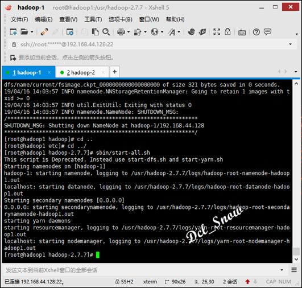The height and width of the screenshot is (288, 302).
Task: Click the tab scroll right arrow
Action: pos(286,72)
